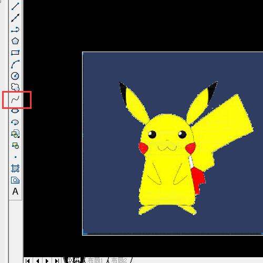Go to previous layout tab arrow

click(37, 261)
